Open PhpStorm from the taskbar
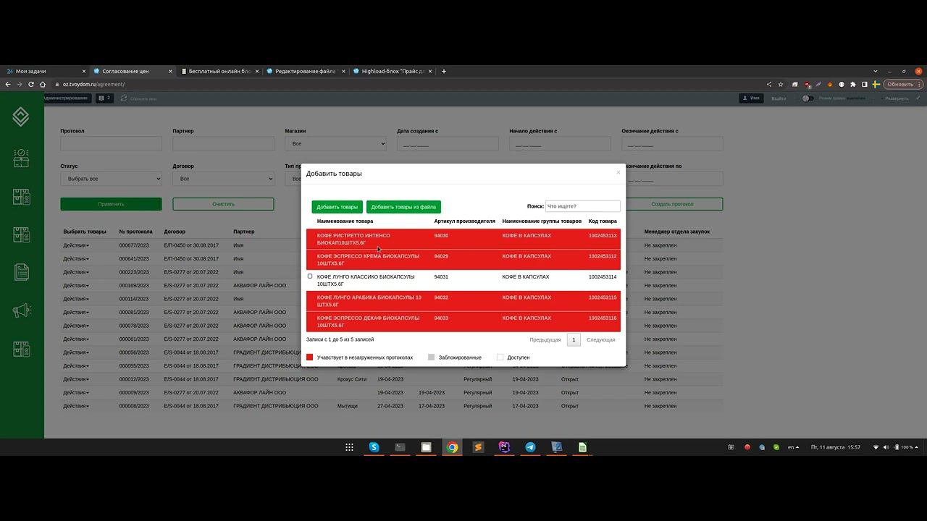The width and height of the screenshot is (927, 521). [x=504, y=447]
